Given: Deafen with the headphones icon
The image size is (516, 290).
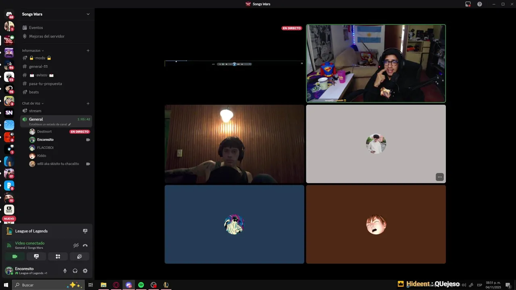Looking at the screenshot, I should pos(75,271).
